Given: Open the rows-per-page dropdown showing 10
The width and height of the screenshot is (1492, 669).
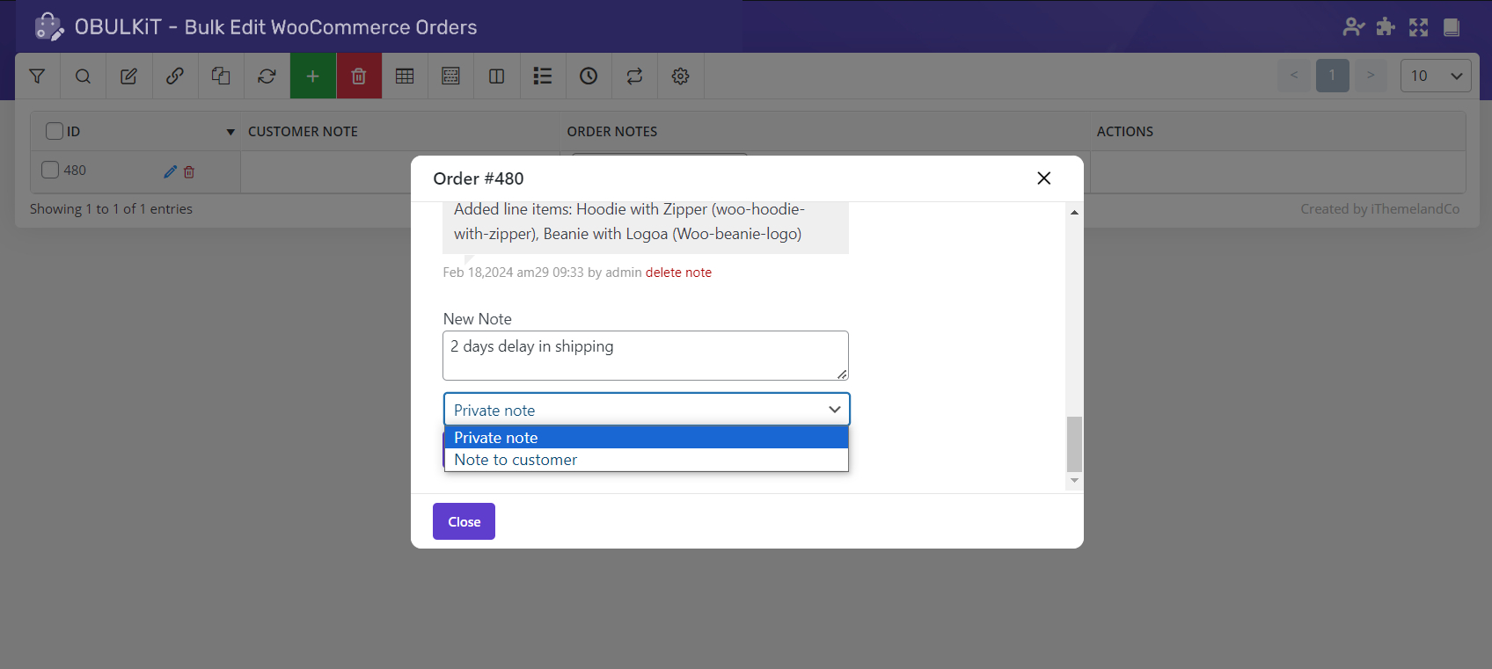Looking at the screenshot, I should pos(1435,76).
